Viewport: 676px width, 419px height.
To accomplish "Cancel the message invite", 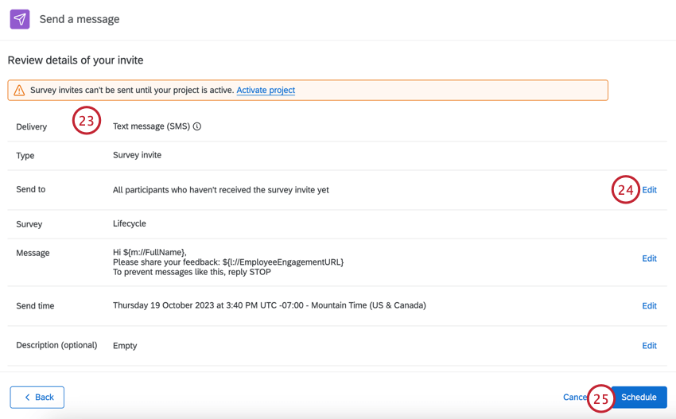I will tap(573, 398).
